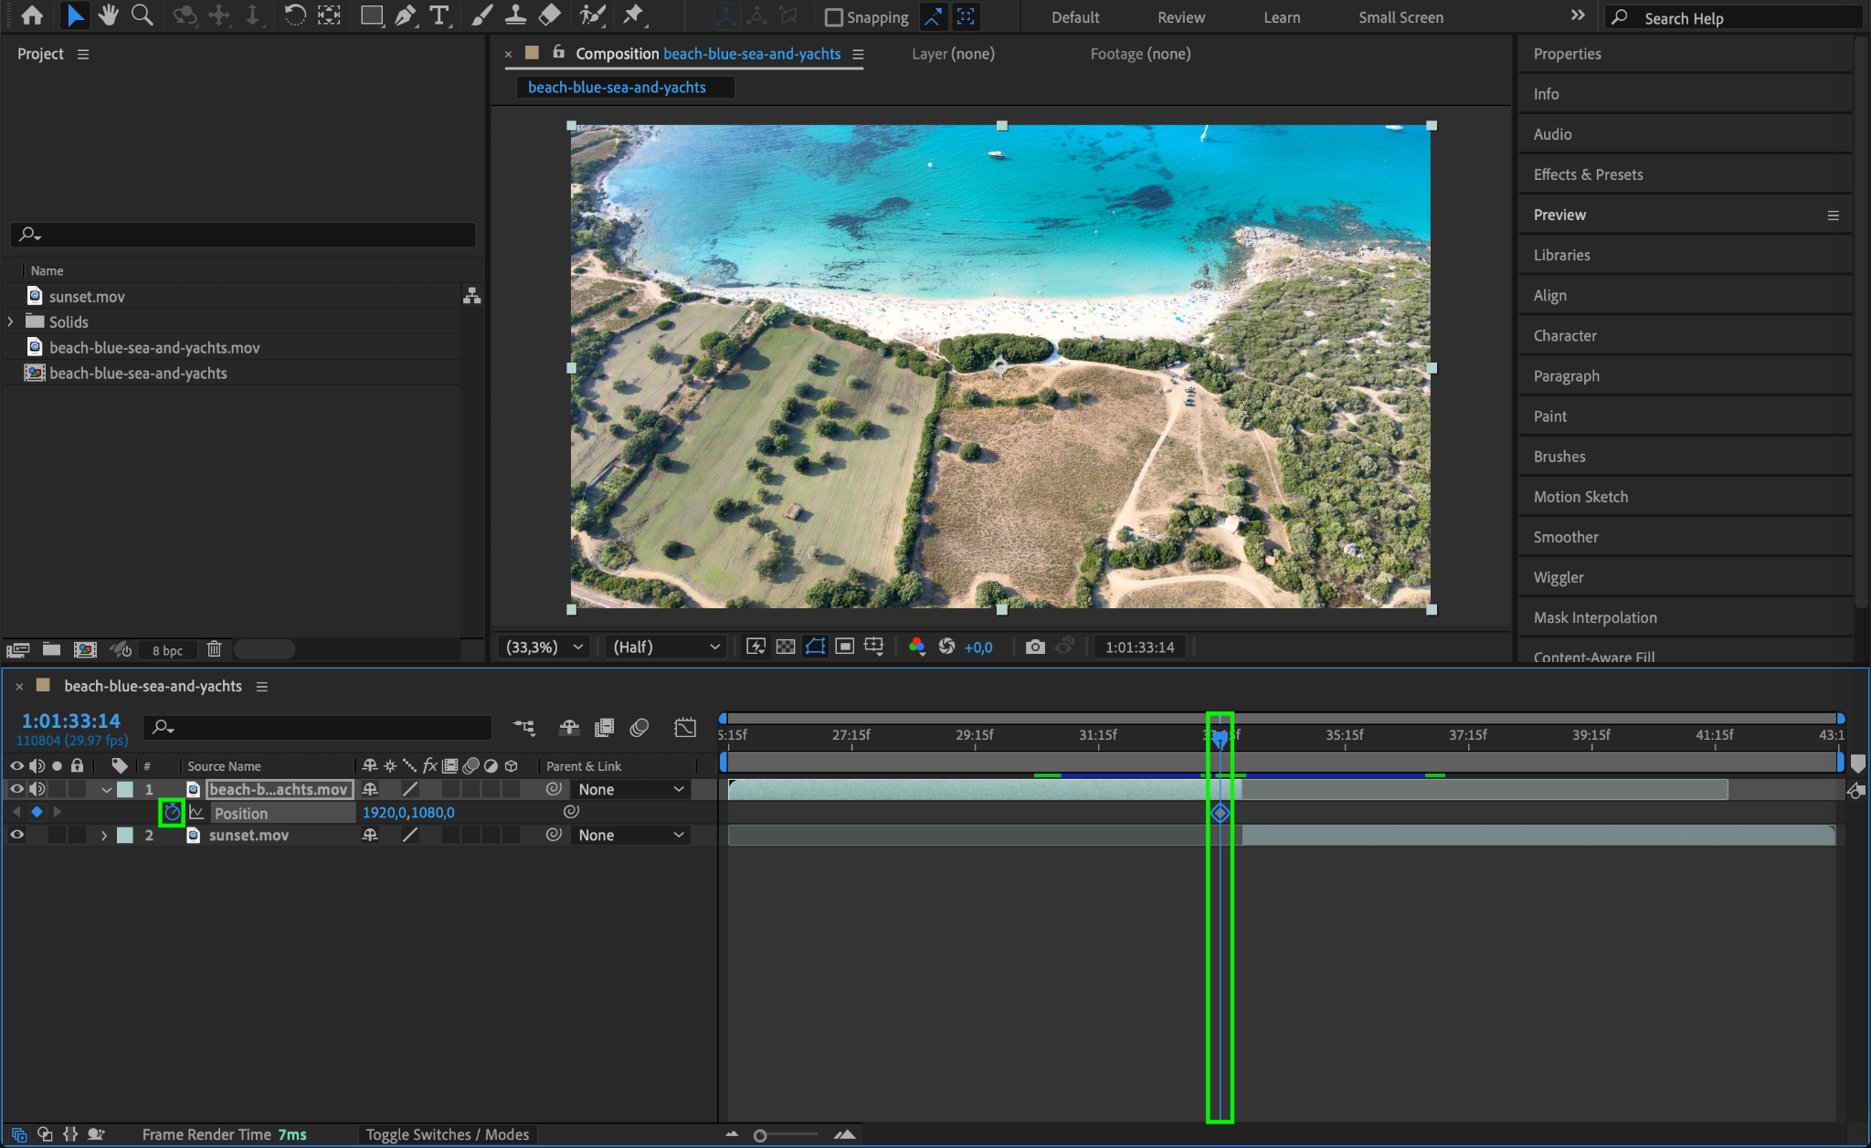Take a snapshot with camera icon

(x=1034, y=647)
